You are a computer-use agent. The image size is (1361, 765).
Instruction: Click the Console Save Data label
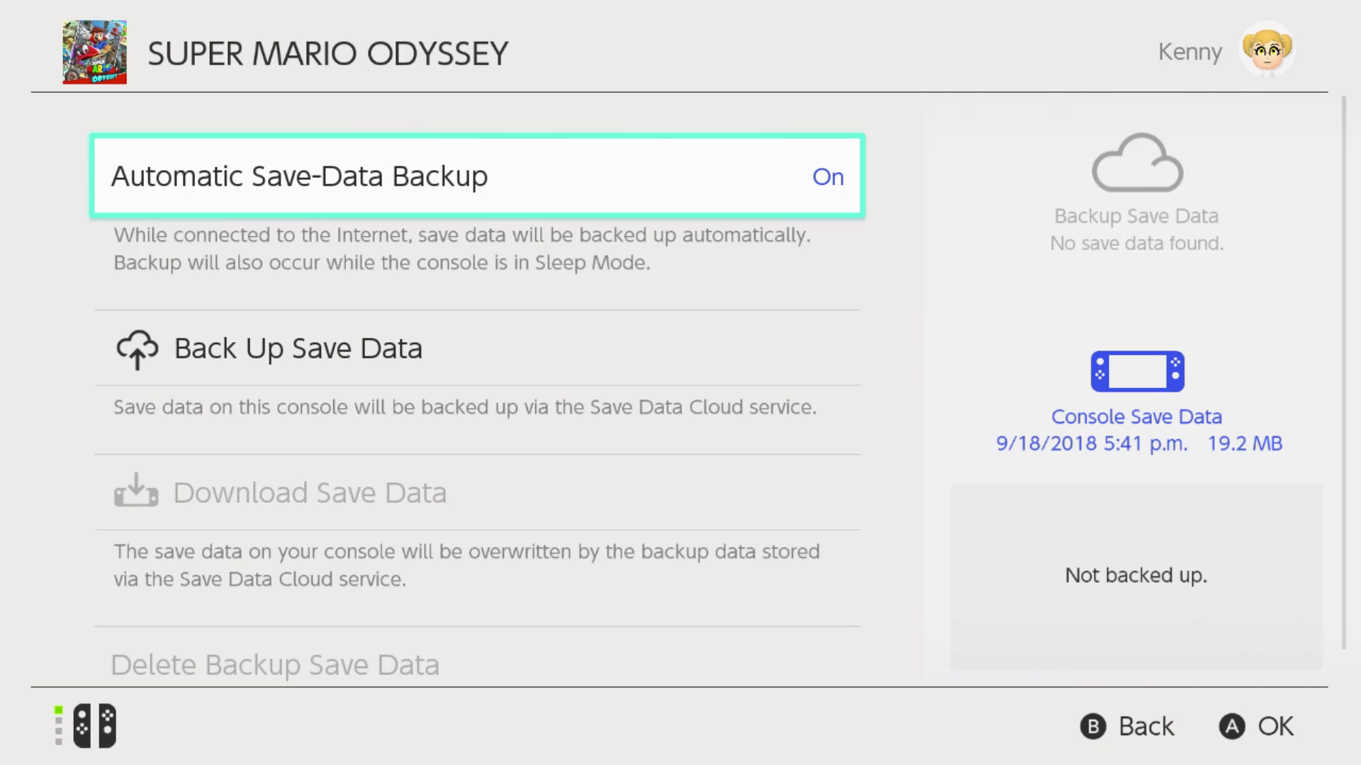(1136, 416)
